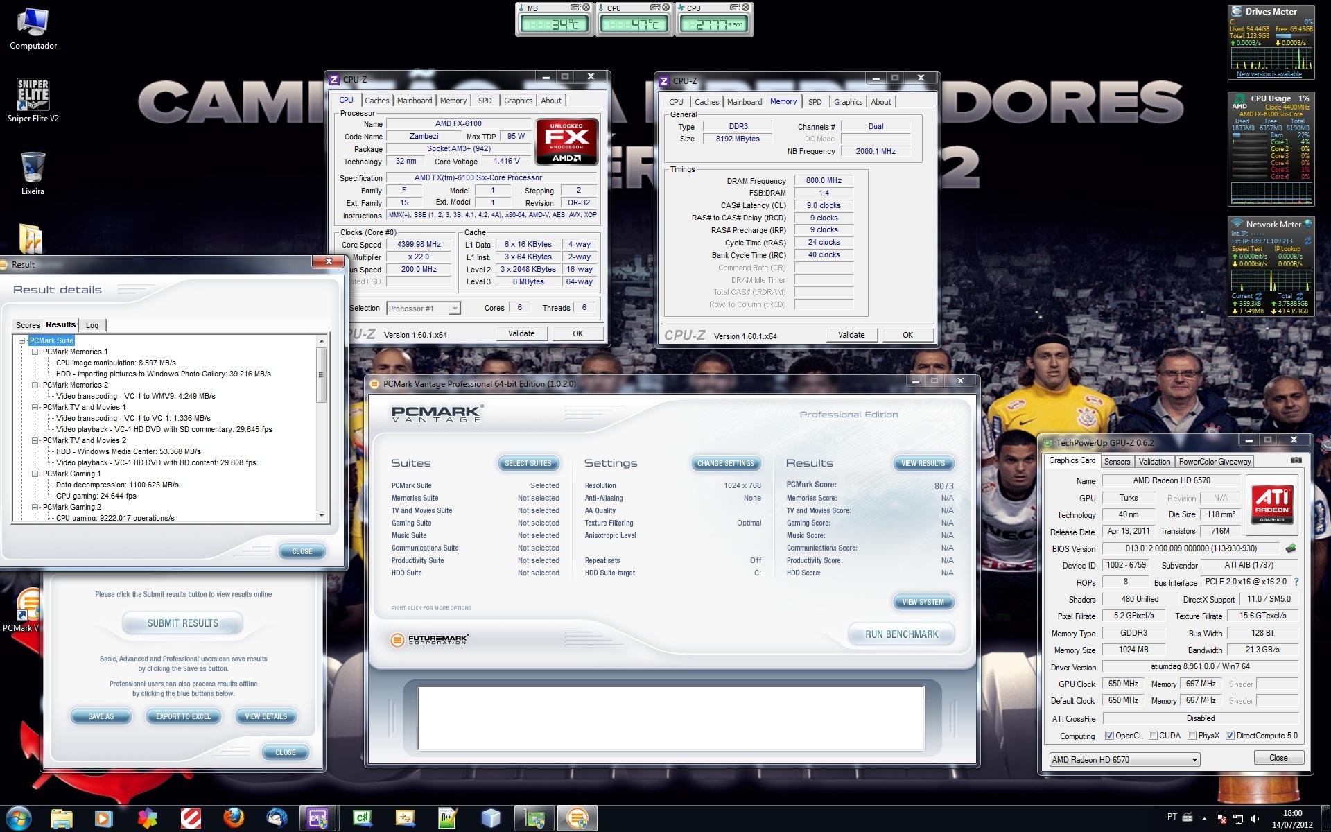Viewport: 1331px width, 832px height.
Task: Click the GPU-Z taskbar button with graphics card icon
Action: click(x=534, y=818)
